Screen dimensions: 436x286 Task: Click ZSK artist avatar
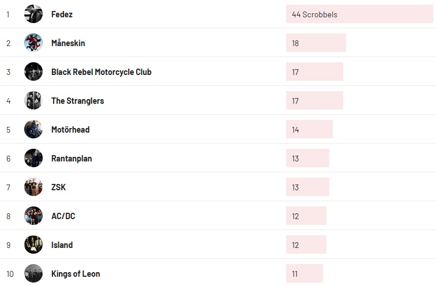pos(33,187)
